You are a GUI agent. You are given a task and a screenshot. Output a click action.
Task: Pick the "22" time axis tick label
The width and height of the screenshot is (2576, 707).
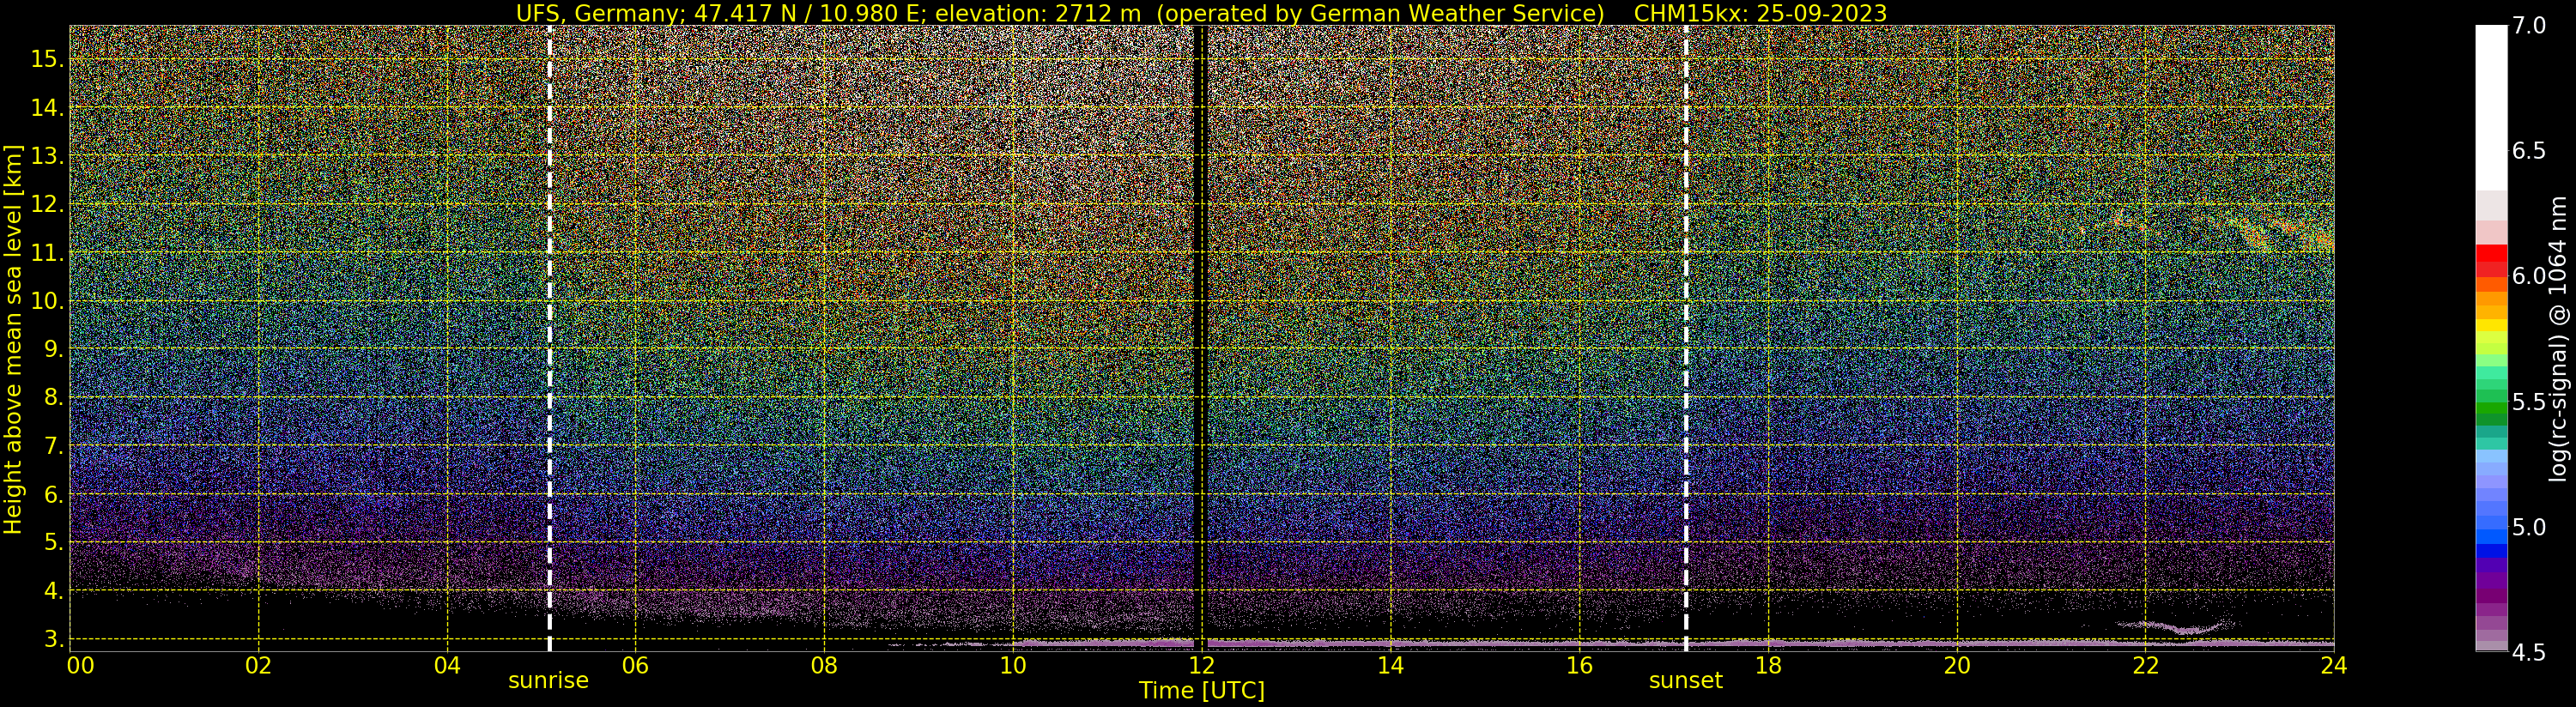tap(2146, 666)
